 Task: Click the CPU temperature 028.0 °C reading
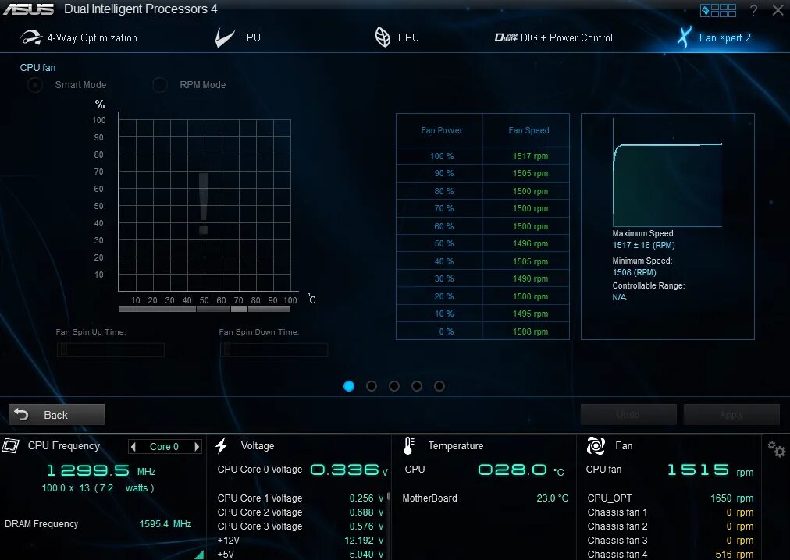point(521,470)
